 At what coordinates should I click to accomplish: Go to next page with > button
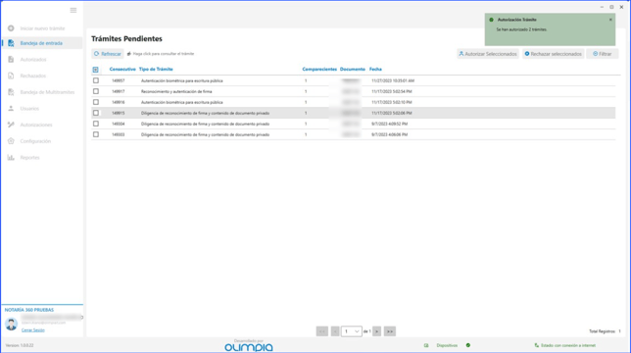(x=376, y=331)
